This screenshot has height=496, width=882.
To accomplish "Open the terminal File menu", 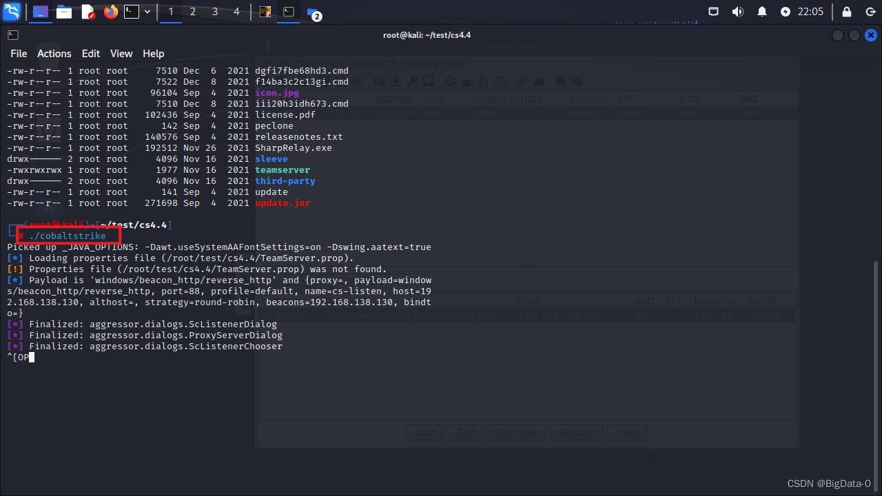I will [x=19, y=54].
